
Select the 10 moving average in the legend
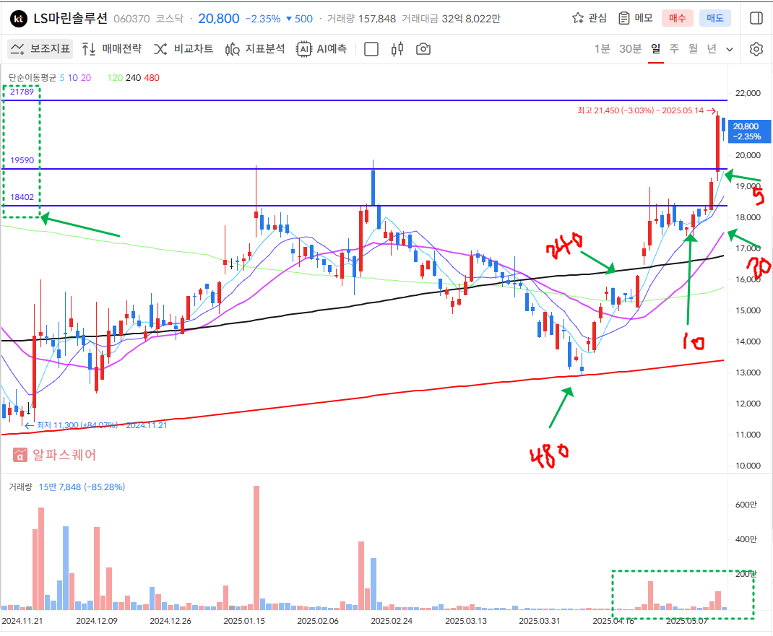[73, 77]
